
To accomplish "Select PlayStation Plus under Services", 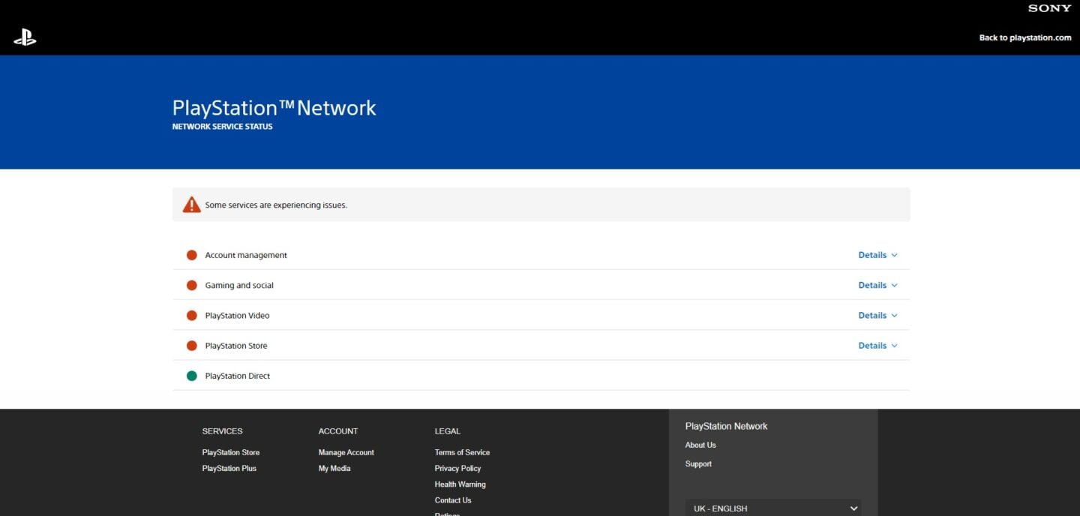I will (229, 468).
